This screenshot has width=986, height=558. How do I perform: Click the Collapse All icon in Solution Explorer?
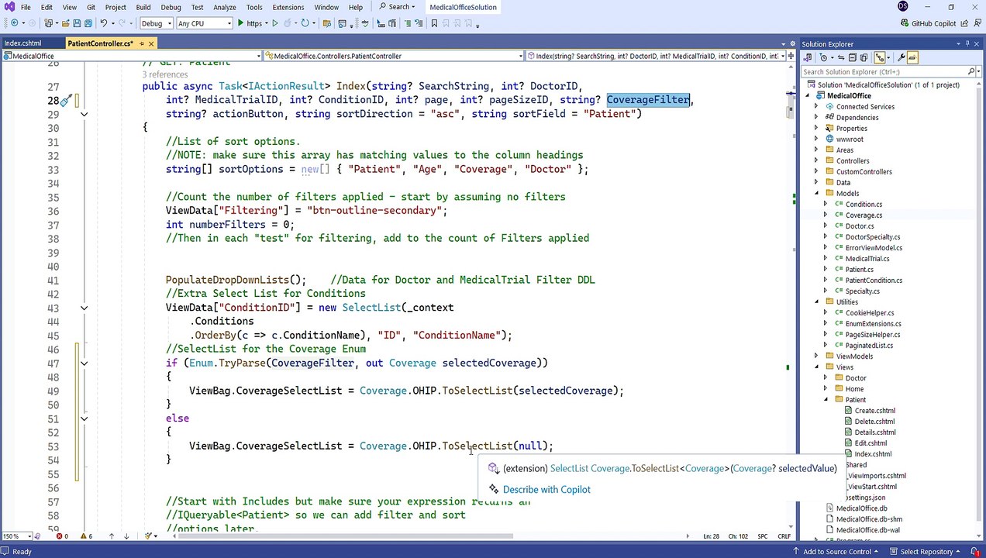852,57
